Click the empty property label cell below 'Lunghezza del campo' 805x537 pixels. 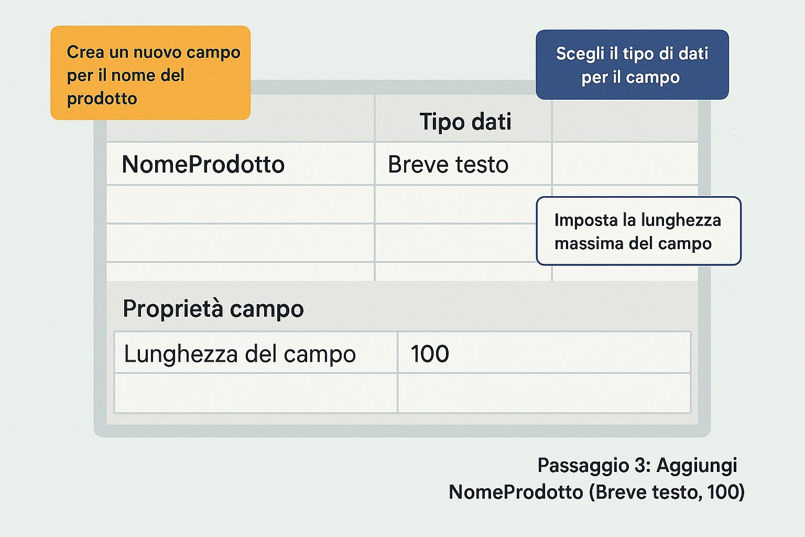point(255,393)
